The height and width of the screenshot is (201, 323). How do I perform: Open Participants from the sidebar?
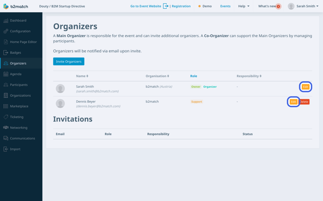pos(21,85)
